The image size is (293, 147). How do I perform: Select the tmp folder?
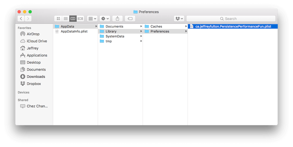coord(120,41)
